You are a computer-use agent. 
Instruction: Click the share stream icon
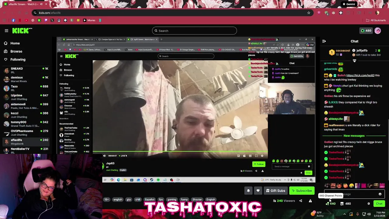coord(301,201)
